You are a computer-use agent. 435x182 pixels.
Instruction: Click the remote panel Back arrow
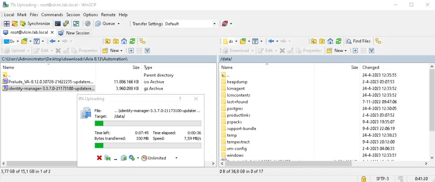coord(271,41)
